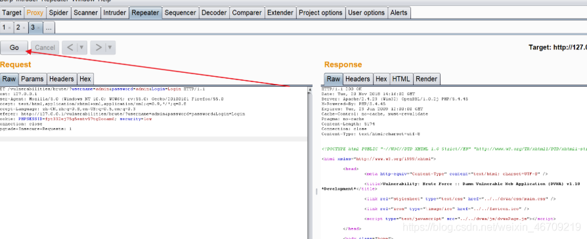This screenshot has height=239, width=587.
Task: Click the main.css stylesheet link line
Action: coord(460,198)
